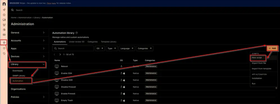
Task: Open the Reboot automation
Action: click(64, 66)
